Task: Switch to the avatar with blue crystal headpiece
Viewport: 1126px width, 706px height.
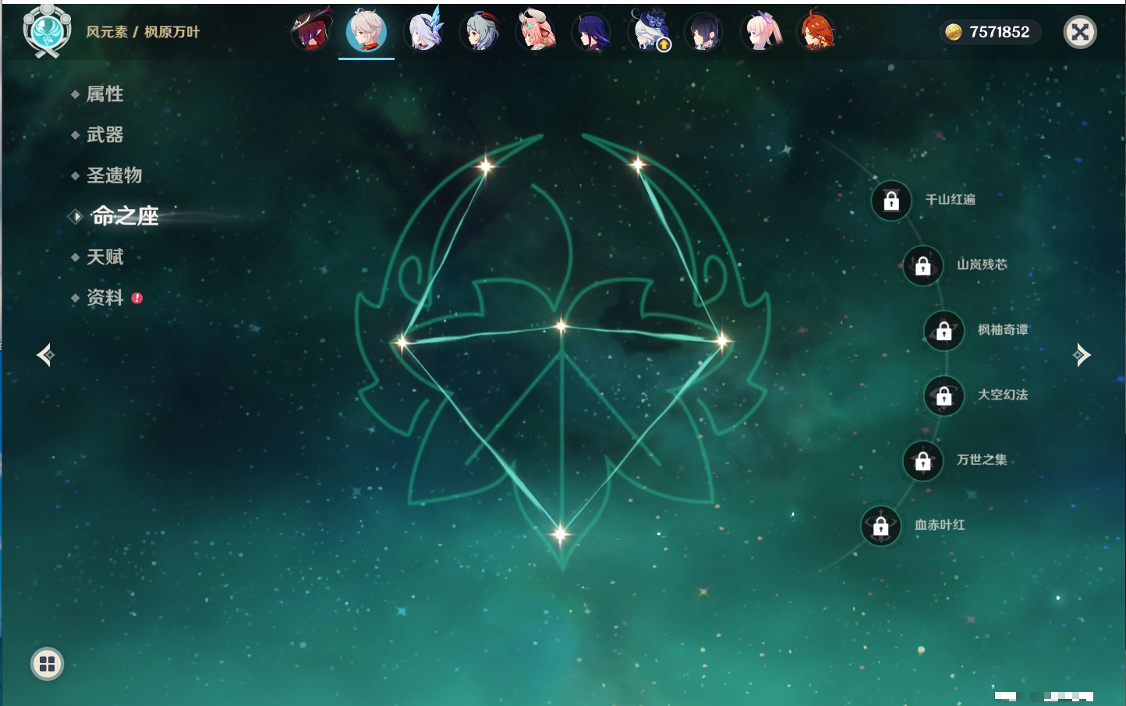Action: [424, 31]
